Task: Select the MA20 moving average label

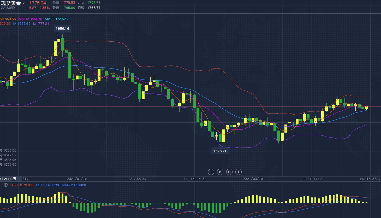Action: coord(57,19)
